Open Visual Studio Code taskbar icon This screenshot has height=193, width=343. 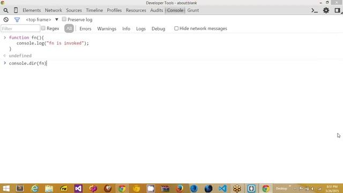223,188
